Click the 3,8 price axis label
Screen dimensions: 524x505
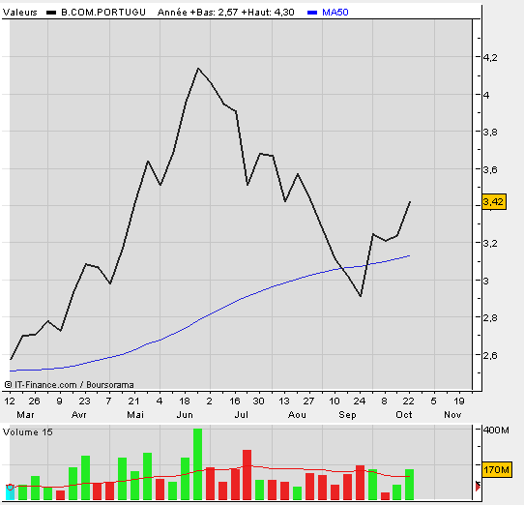coord(490,133)
